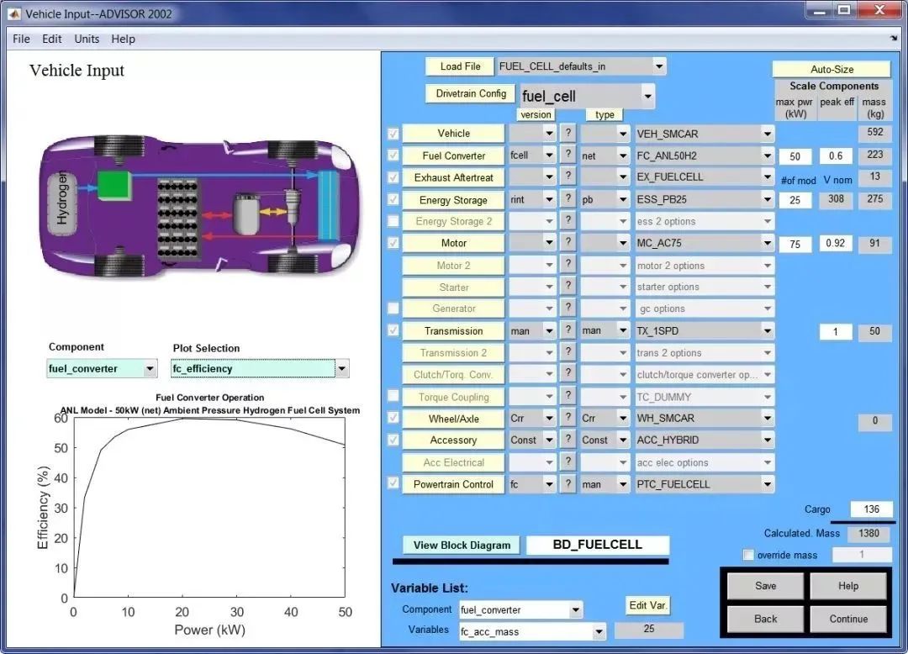Open the fc_acc_mass Variables dropdown
This screenshot has height=654, width=908.
coord(531,631)
